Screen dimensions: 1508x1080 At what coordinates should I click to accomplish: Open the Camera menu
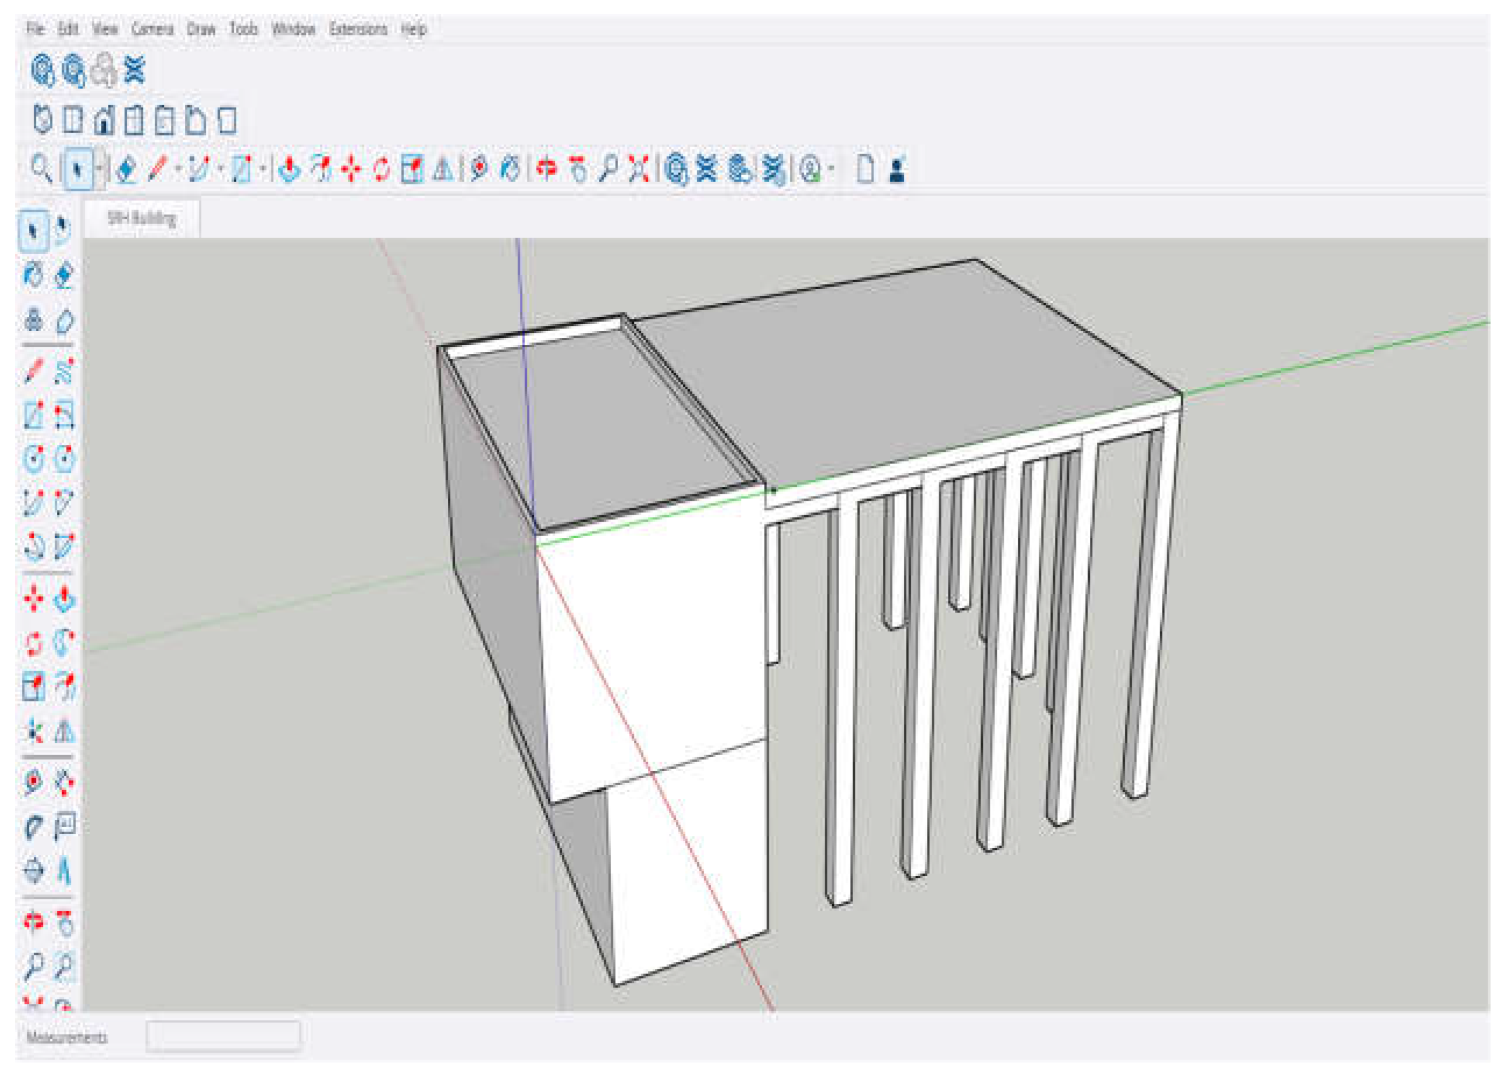[152, 29]
